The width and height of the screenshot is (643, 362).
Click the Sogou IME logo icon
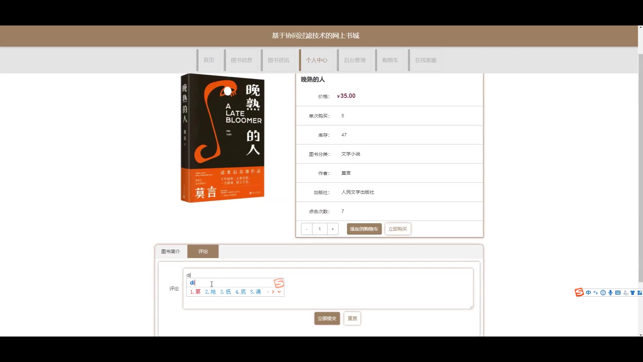click(579, 292)
